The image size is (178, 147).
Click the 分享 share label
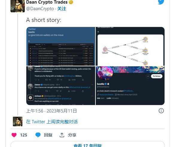click(72, 135)
